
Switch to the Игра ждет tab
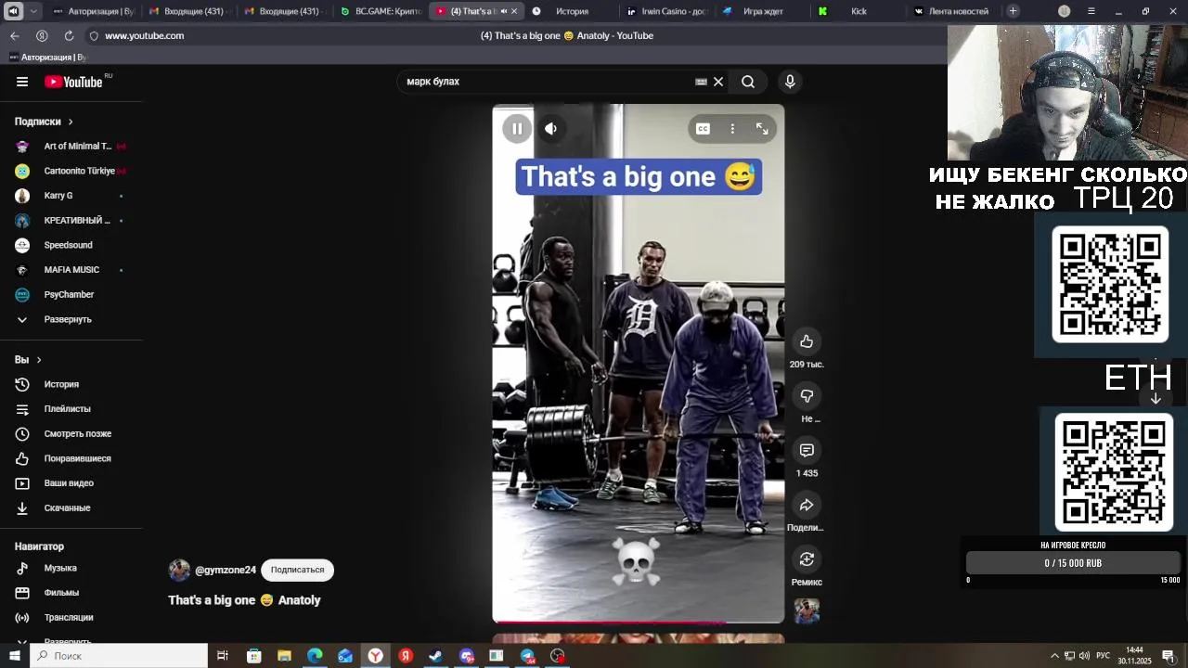tap(761, 11)
